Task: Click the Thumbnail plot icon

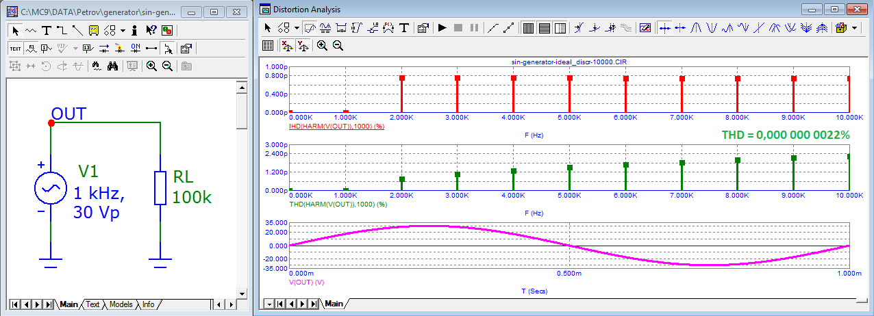Action: coord(645,28)
